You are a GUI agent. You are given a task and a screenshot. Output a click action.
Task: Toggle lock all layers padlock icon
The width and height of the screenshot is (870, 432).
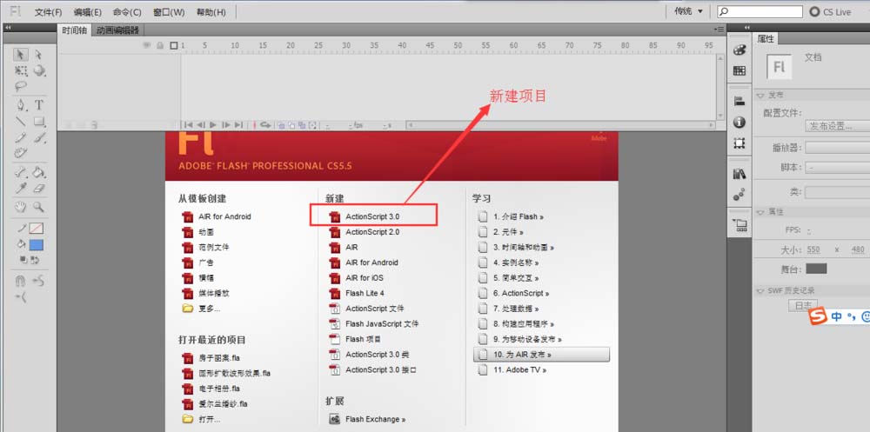(160, 45)
